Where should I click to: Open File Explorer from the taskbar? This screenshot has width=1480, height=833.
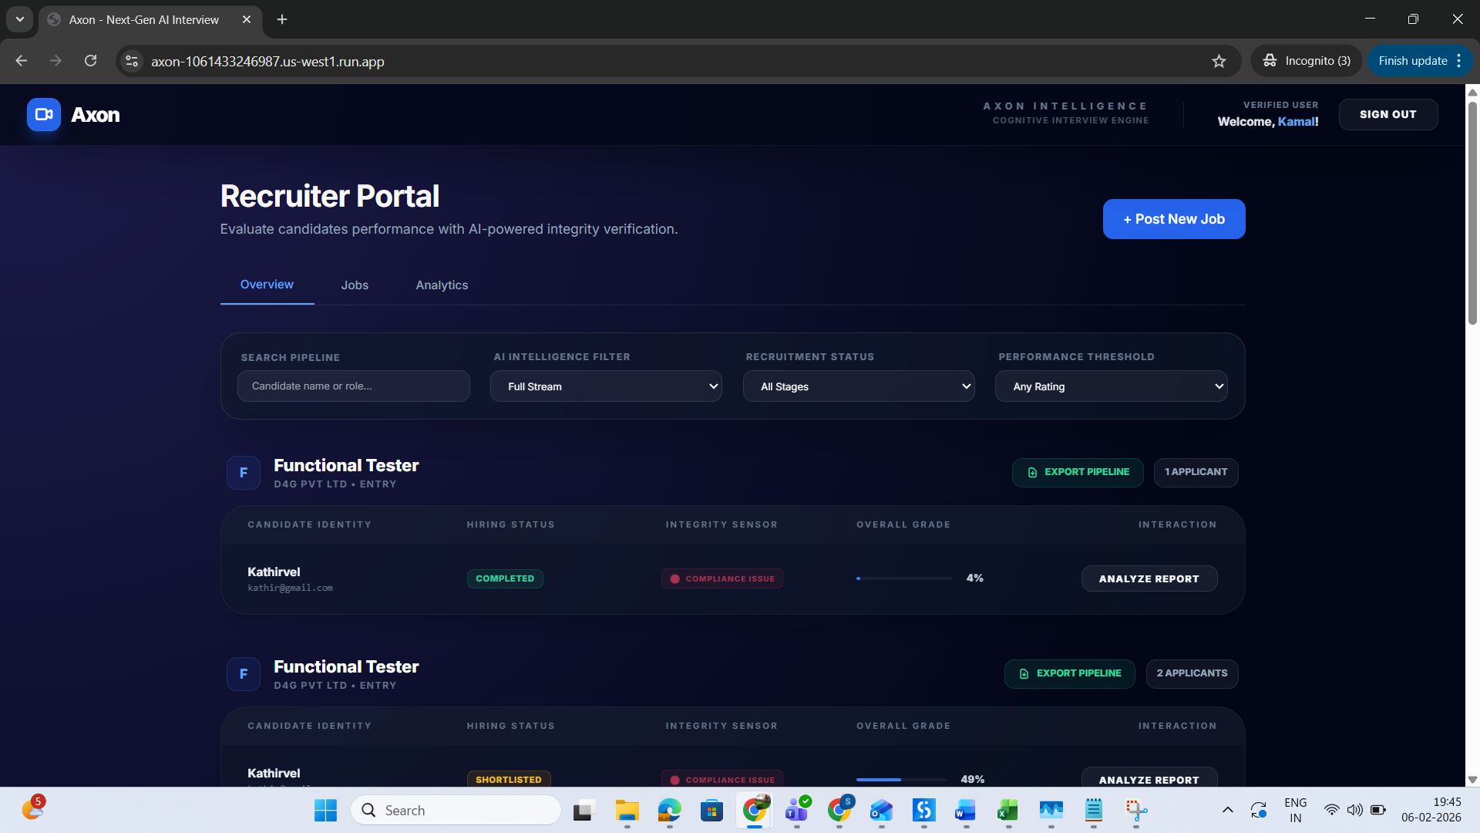pyautogui.click(x=627, y=810)
